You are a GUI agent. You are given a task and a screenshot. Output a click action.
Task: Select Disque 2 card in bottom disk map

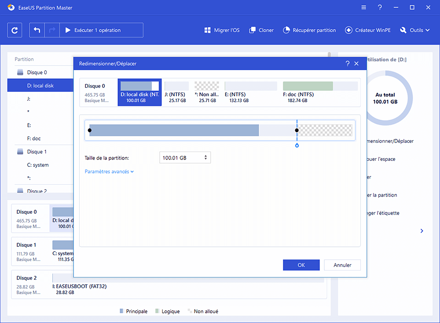[x=30, y=285]
